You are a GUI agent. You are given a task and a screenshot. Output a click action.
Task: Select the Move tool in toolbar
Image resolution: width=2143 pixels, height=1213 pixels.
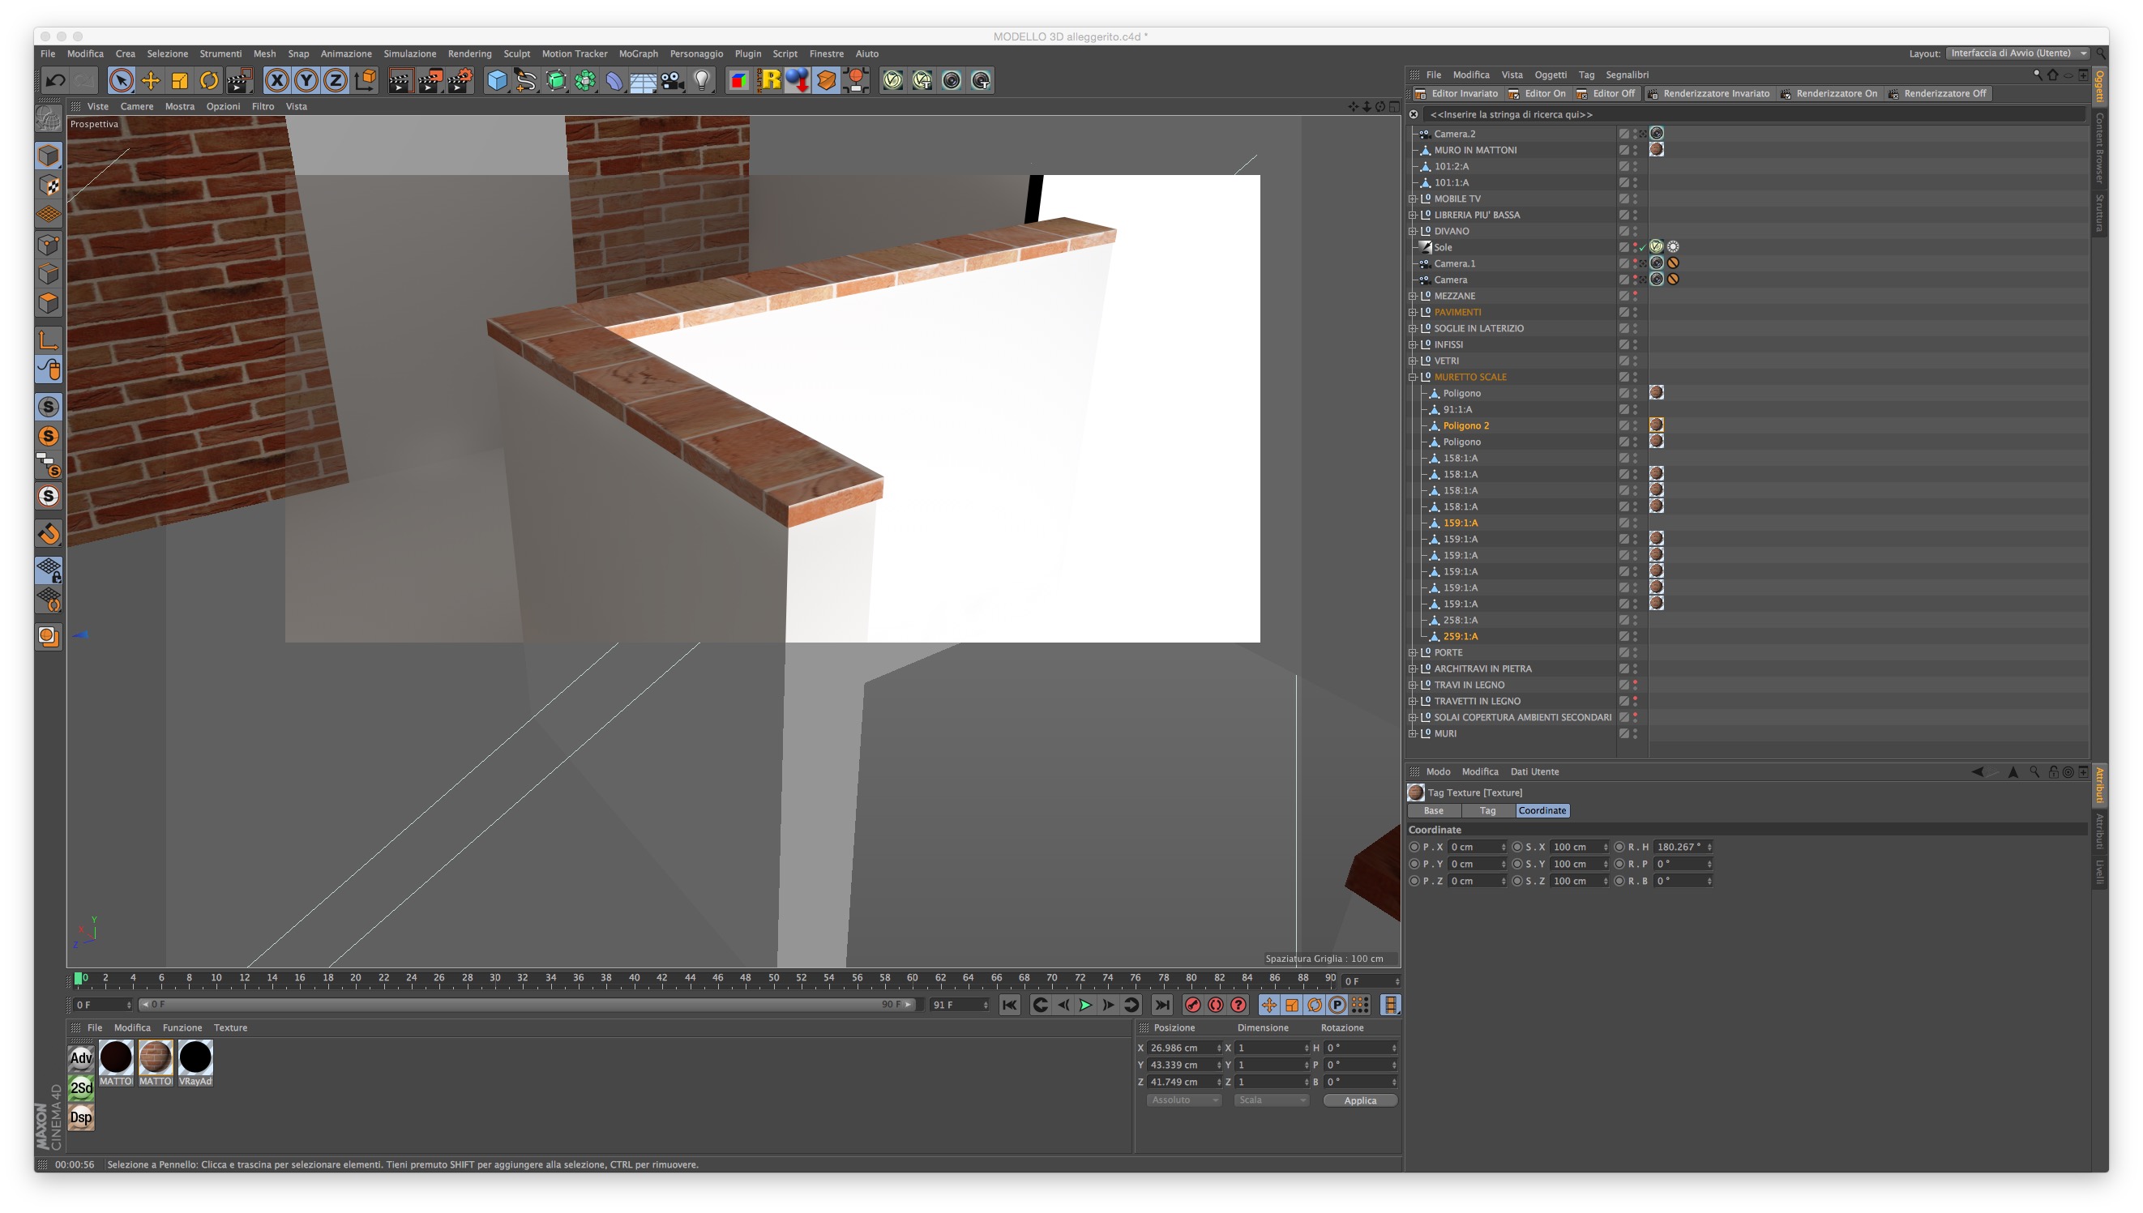pos(151,81)
